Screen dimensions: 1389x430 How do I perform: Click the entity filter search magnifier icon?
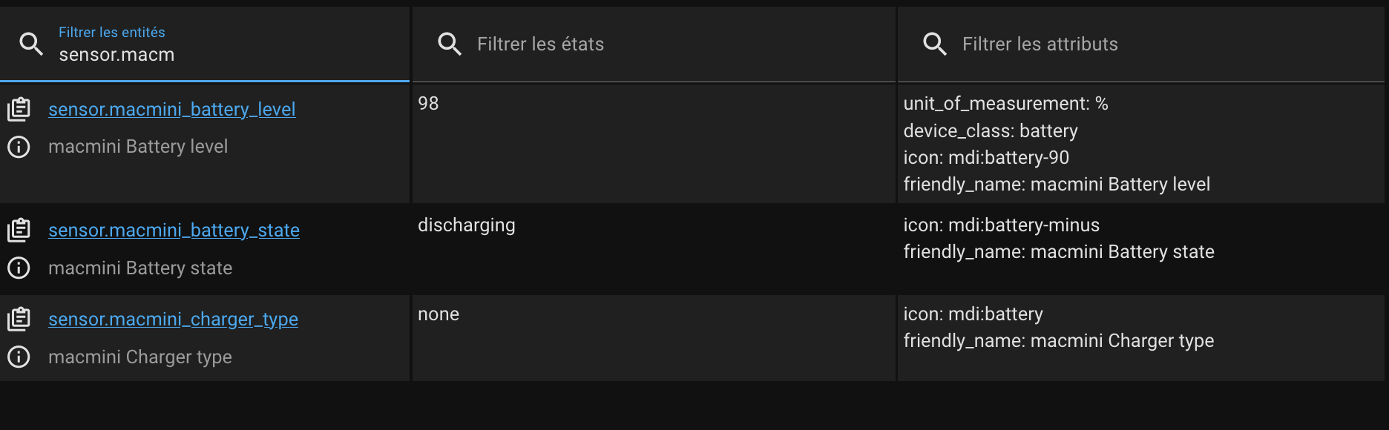[31, 44]
